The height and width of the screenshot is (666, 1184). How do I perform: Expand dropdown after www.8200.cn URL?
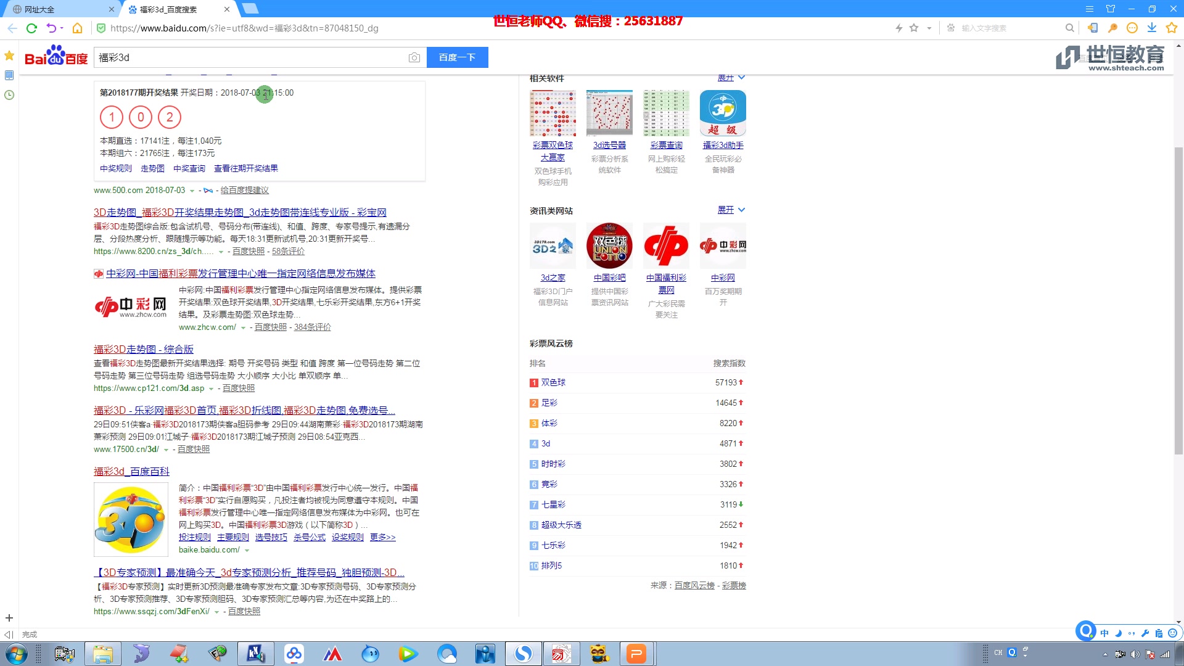[221, 252]
